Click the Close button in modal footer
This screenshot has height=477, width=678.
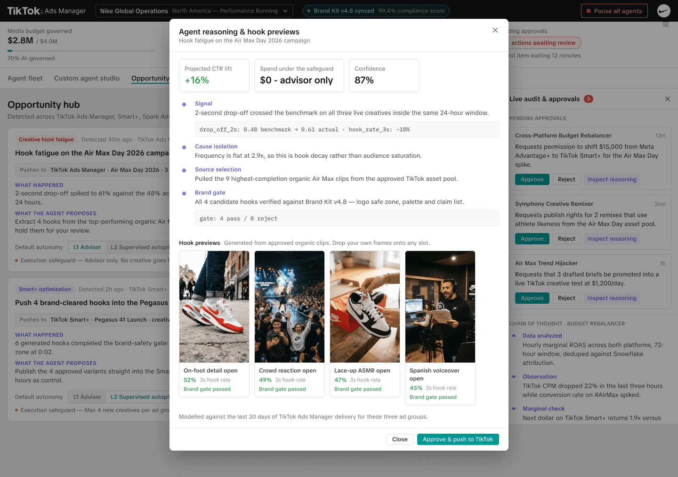(400, 439)
